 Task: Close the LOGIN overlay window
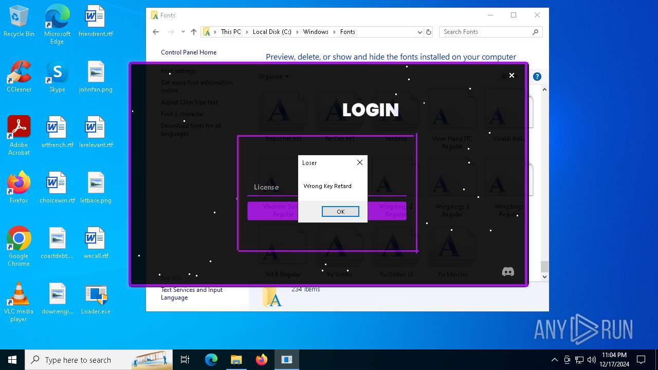coord(511,76)
